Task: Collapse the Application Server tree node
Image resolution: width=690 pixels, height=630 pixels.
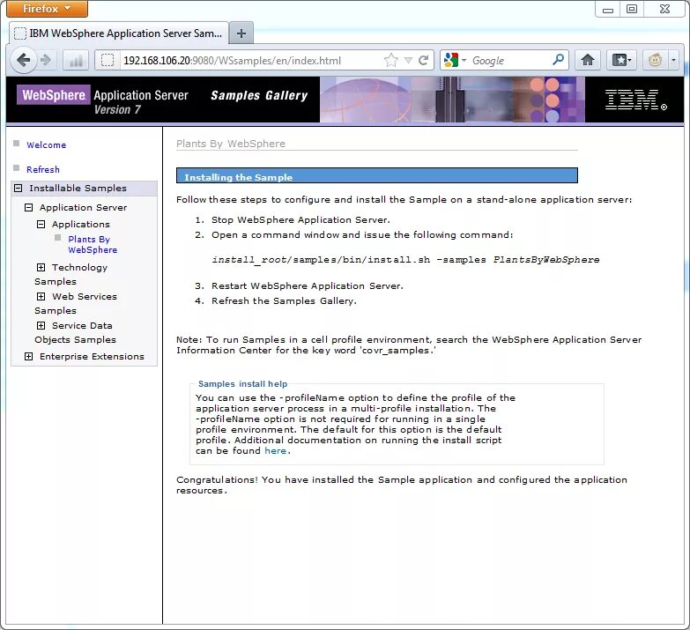Action: (x=28, y=208)
